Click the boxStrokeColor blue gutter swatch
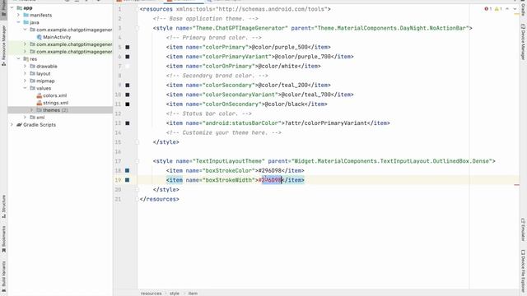Screen dimensions: 527x296 coord(128,170)
